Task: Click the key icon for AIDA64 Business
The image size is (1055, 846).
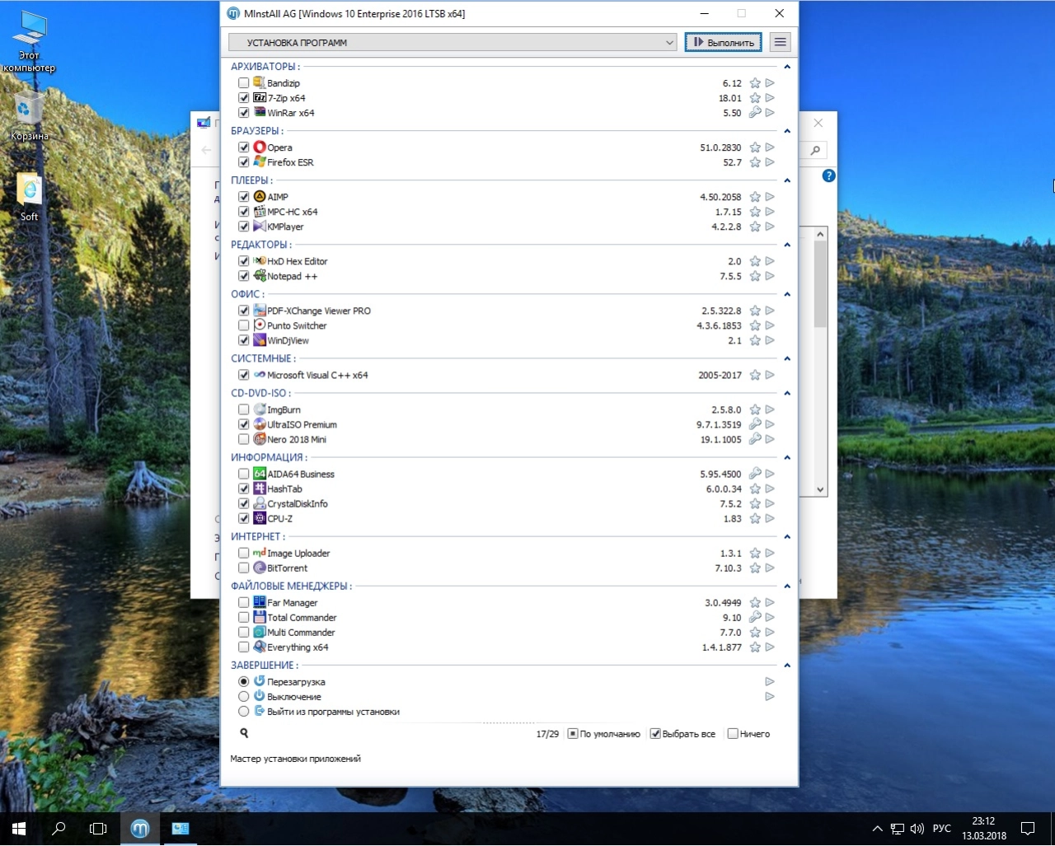Action: pyautogui.click(x=755, y=474)
